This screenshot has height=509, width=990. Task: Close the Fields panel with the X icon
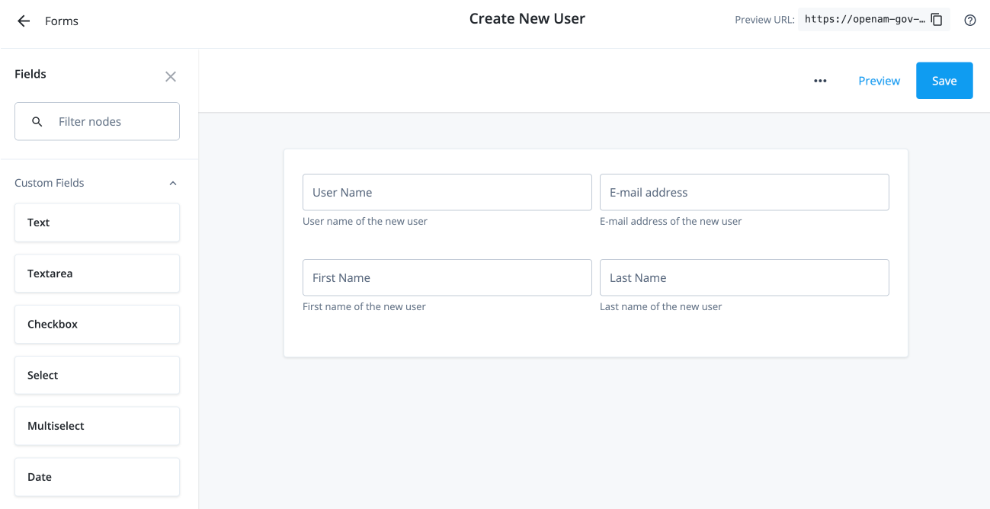coord(171,76)
